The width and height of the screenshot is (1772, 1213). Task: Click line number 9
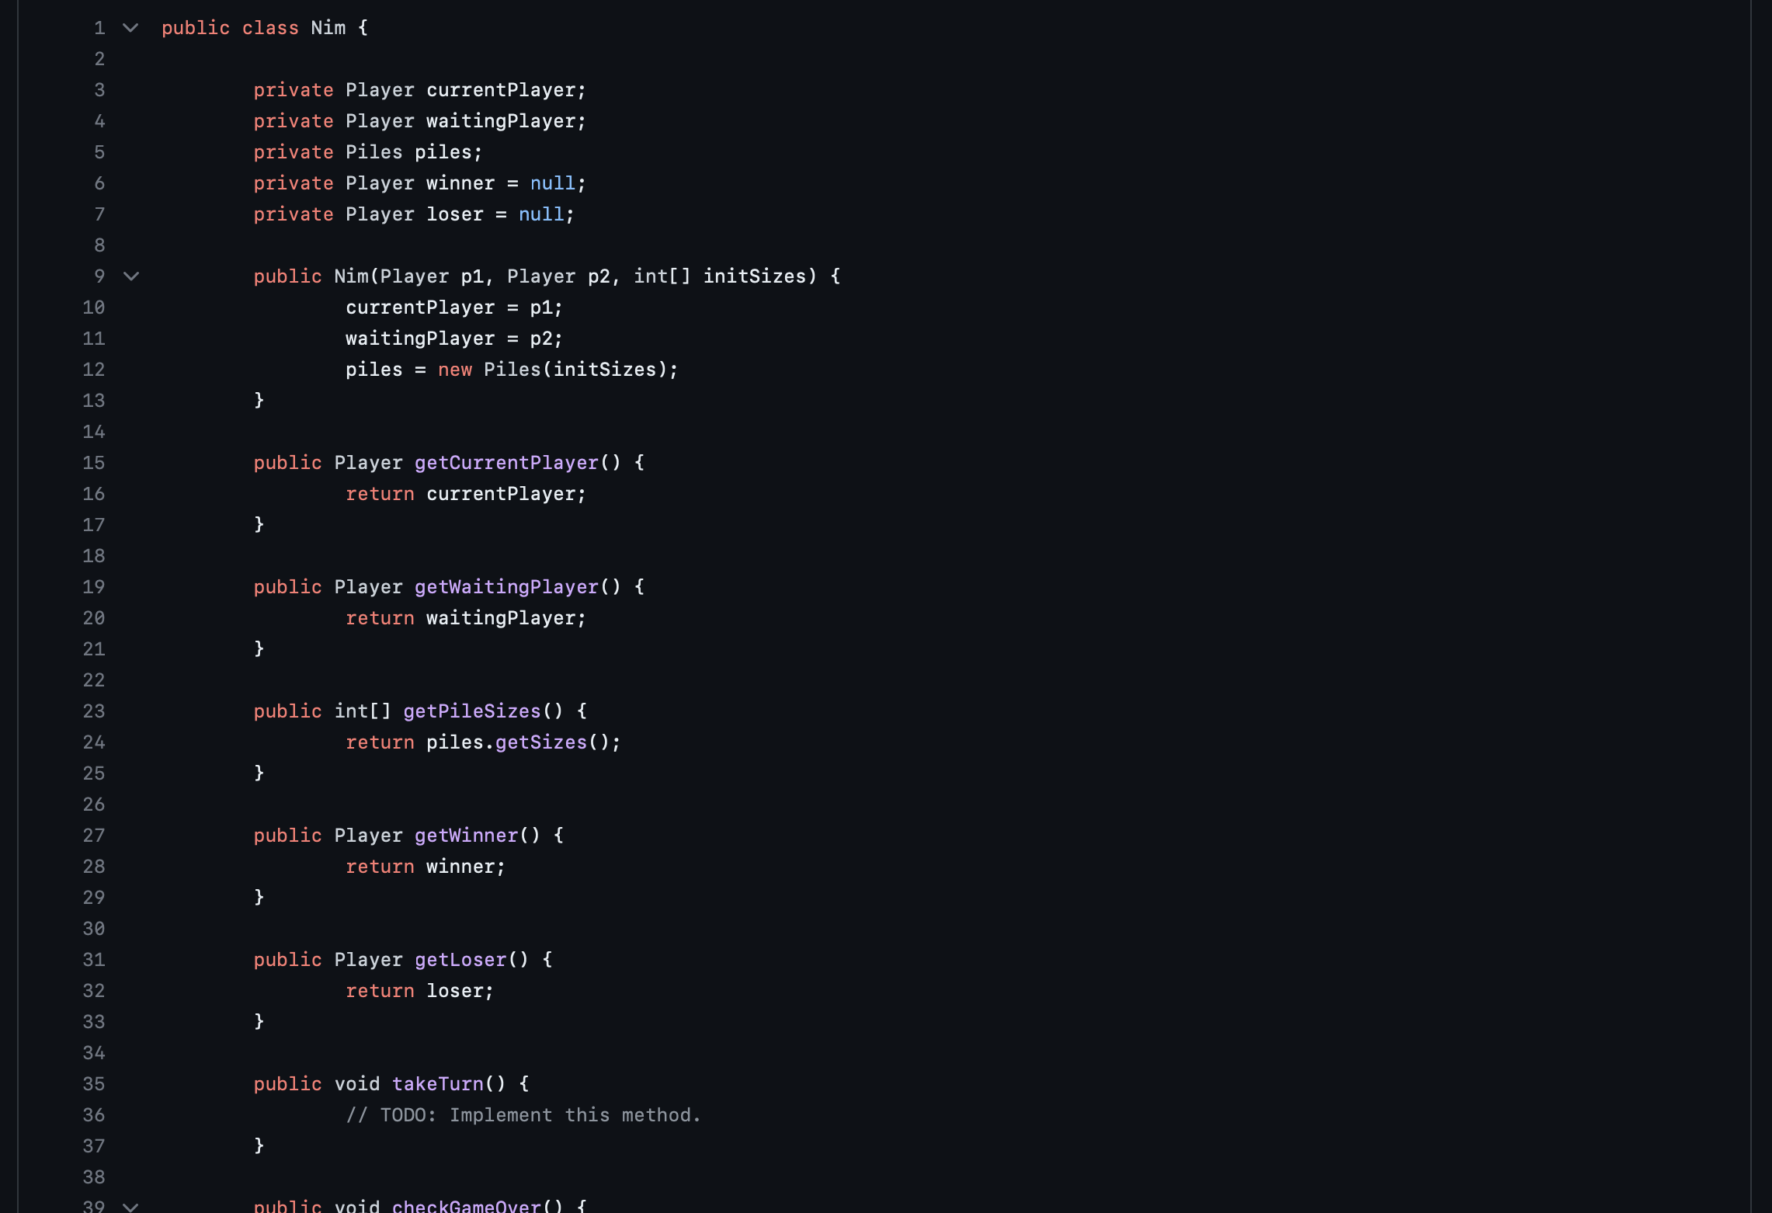tap(99, 276)
